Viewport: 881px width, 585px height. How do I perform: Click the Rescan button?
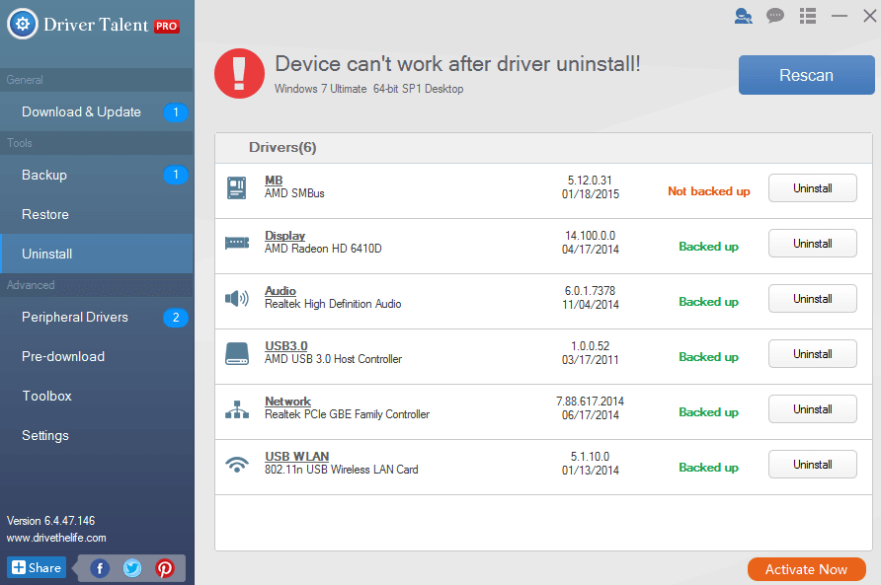point(806,74)
